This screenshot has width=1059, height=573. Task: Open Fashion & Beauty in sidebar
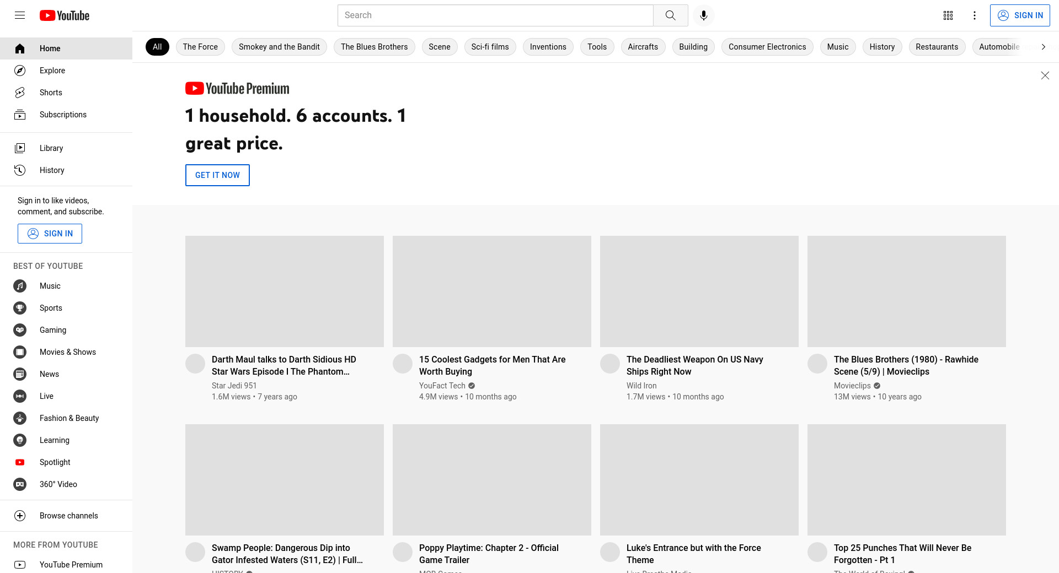click(66, 418)
